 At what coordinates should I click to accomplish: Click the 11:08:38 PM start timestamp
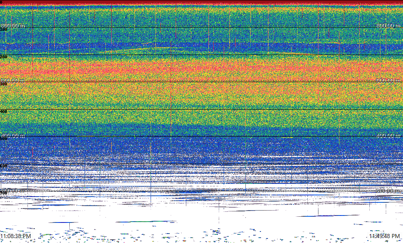click(x=16, y=236)
